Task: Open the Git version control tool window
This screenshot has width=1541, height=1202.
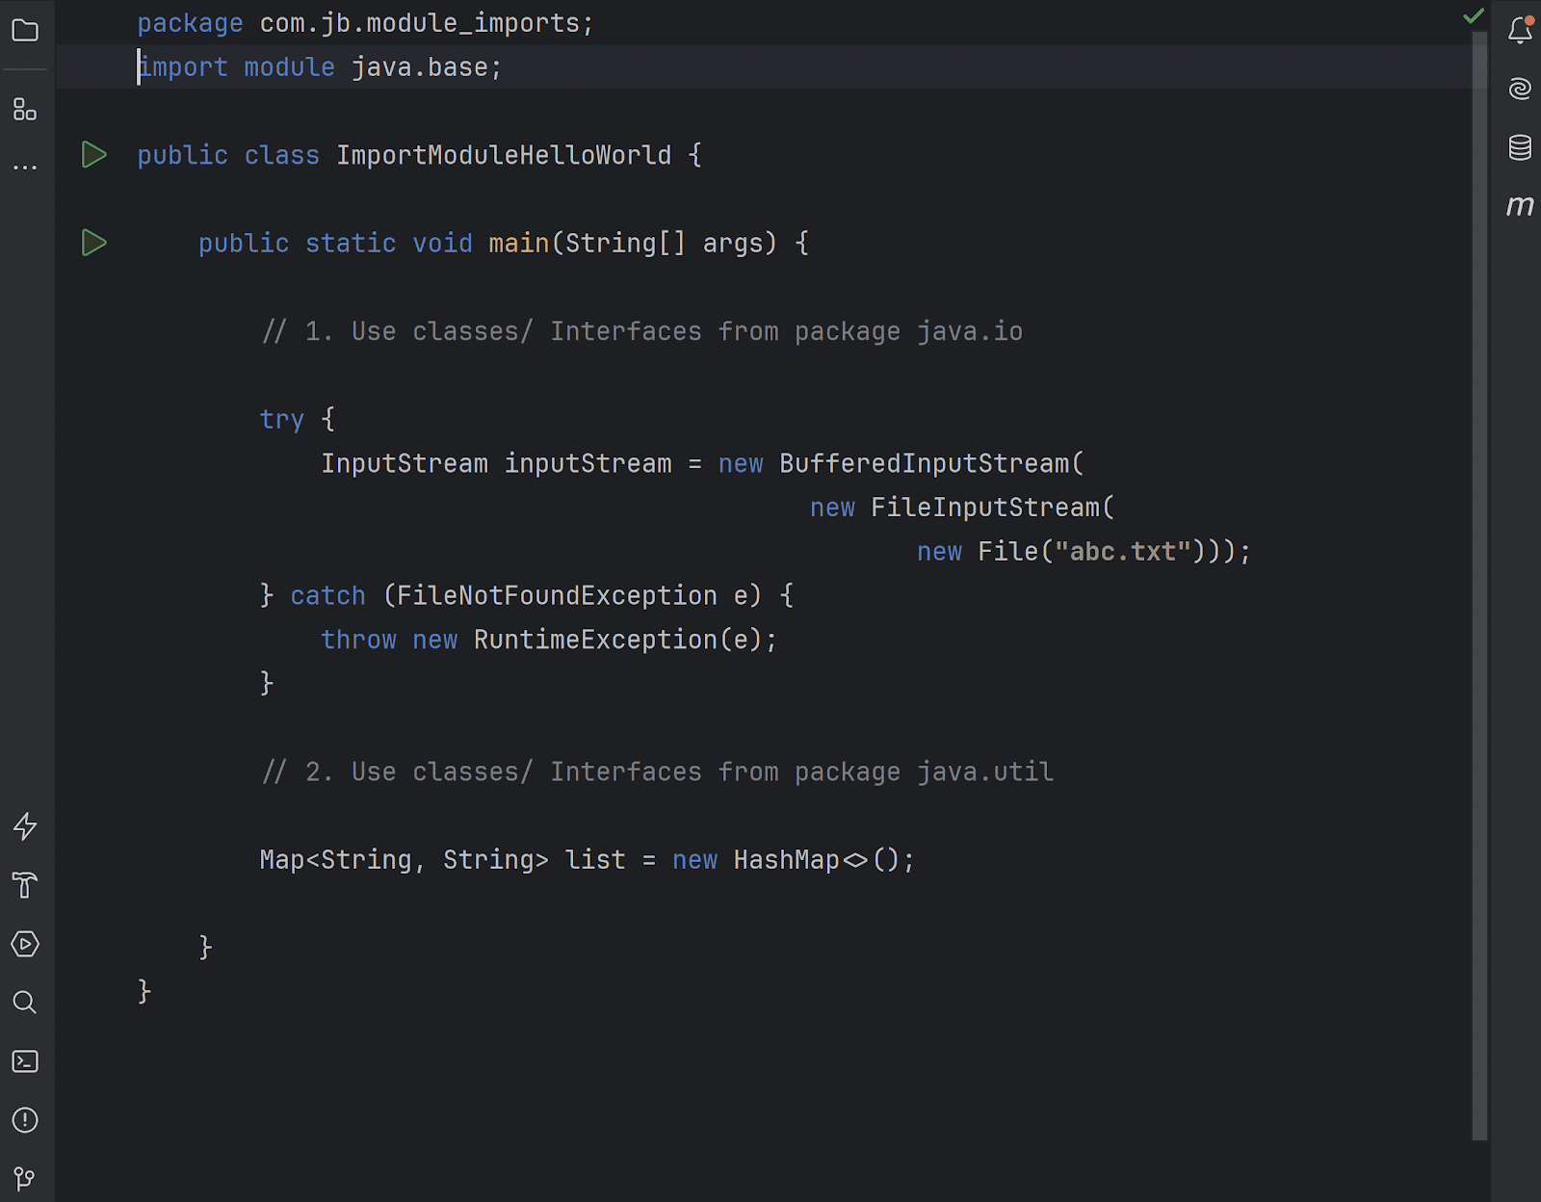Action: click(x=25, y=1179)
